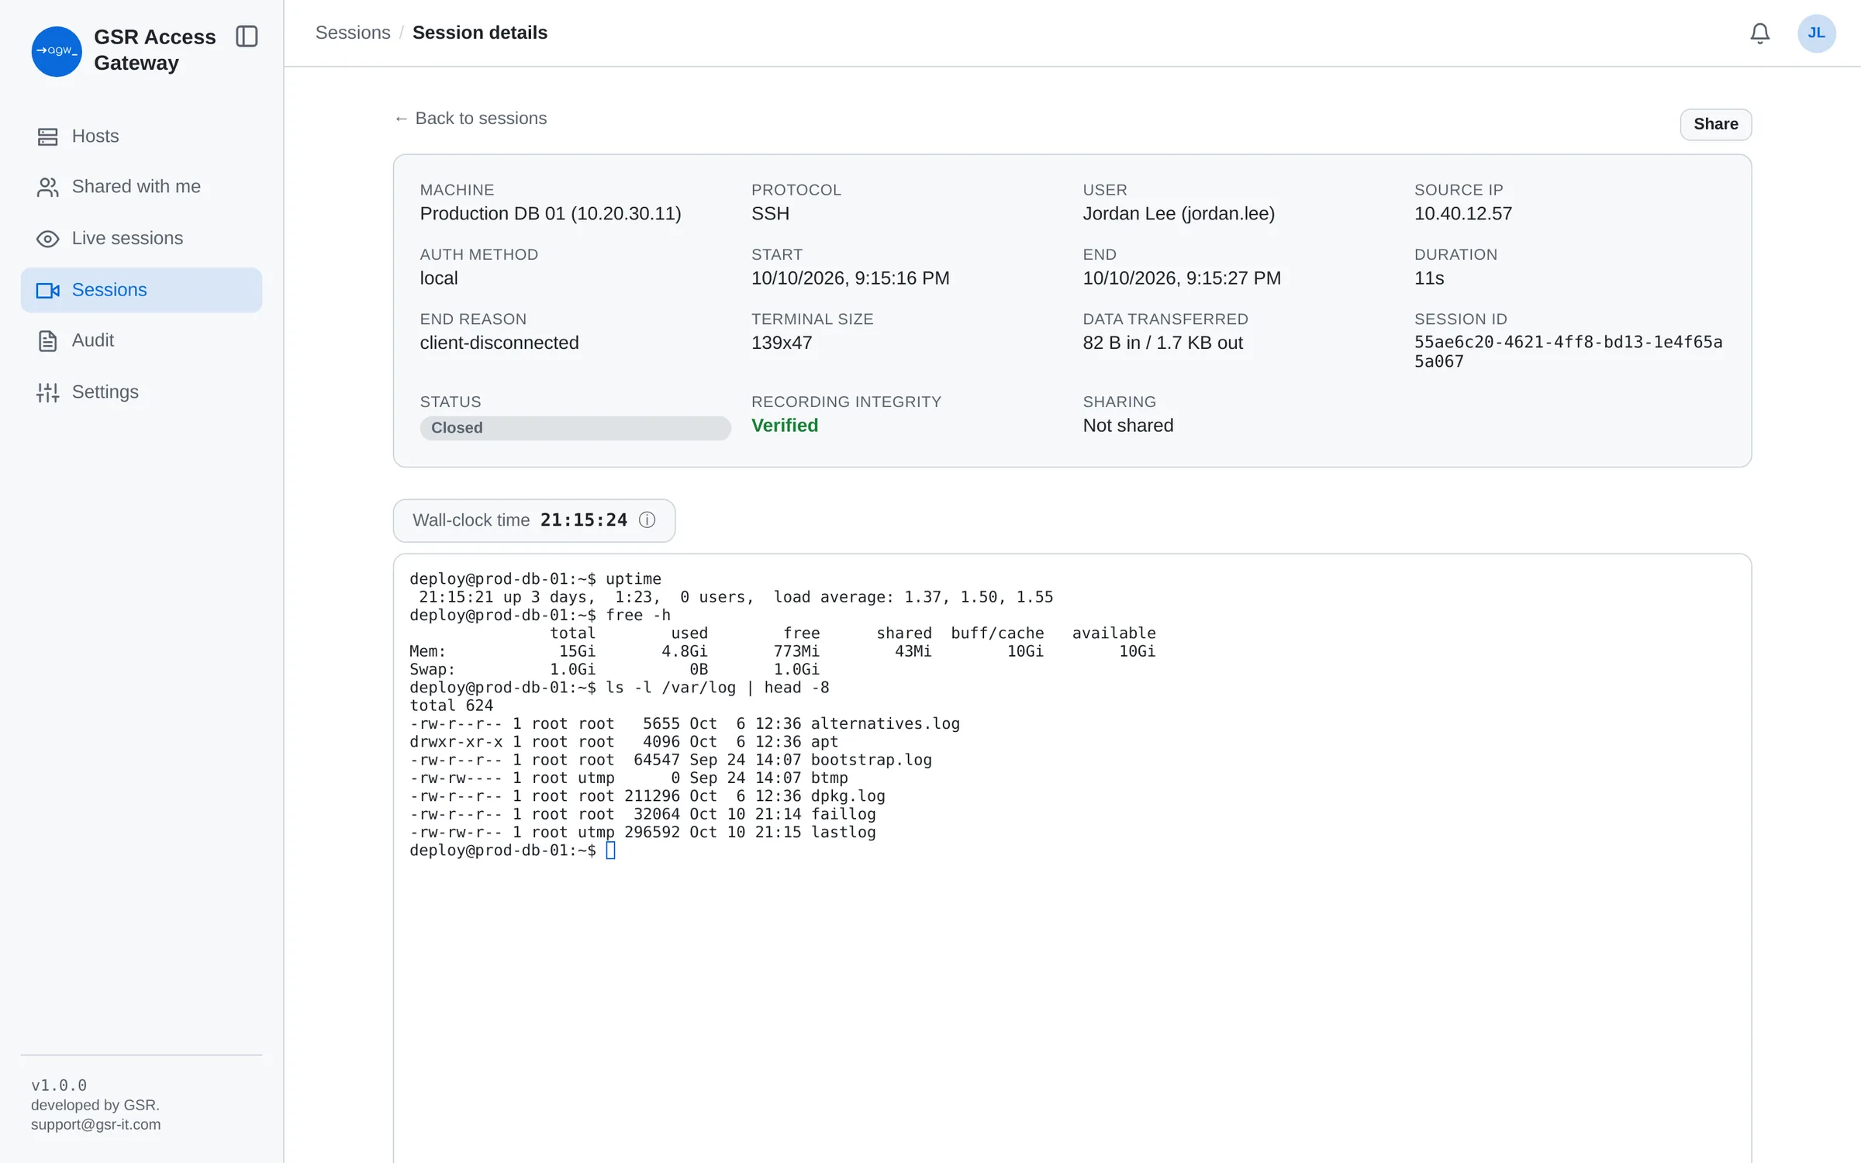Click the Sessions camera icon

[47, 291]
